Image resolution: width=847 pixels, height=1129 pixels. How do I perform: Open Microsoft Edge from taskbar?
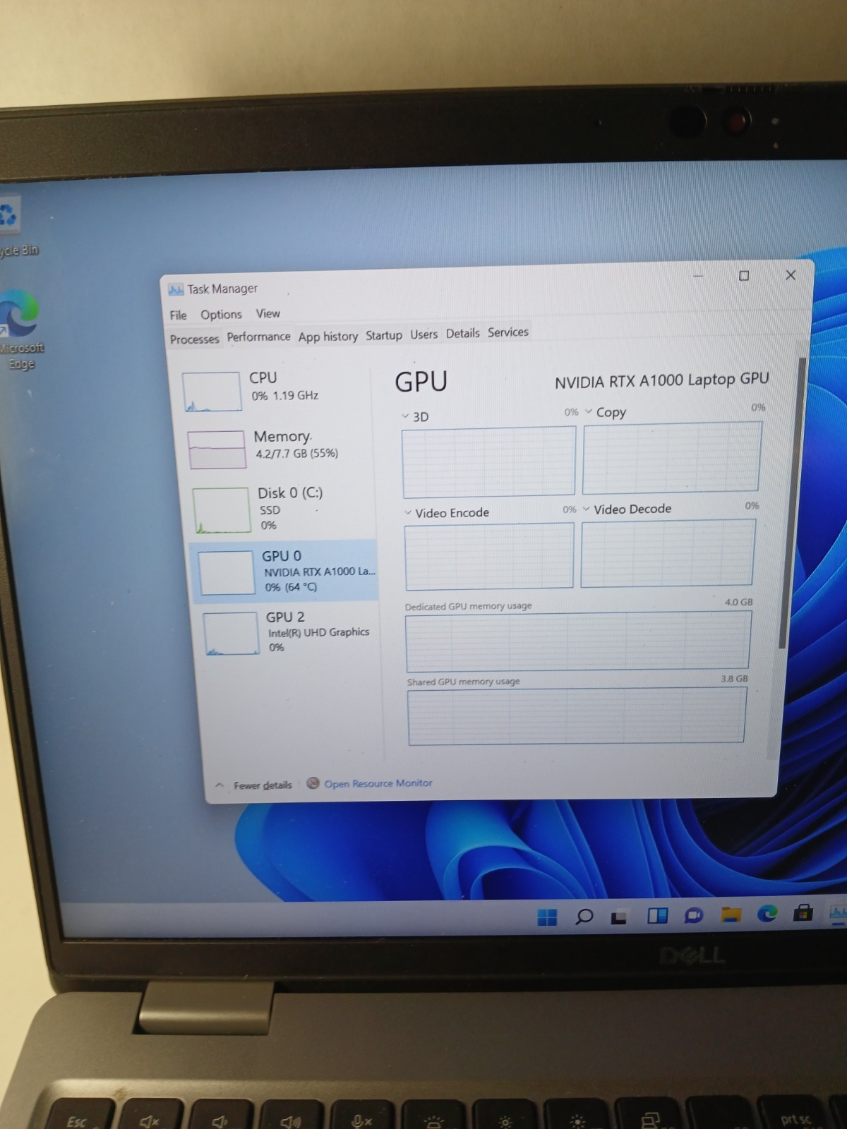tap(767, 914)
